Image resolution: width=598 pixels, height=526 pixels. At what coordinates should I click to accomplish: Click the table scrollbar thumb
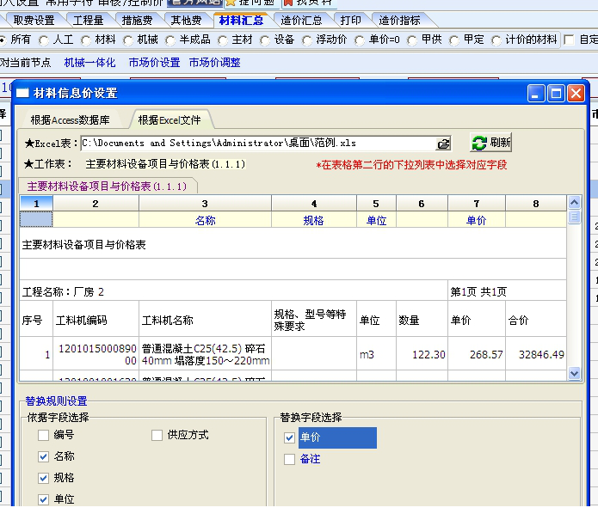pos(574,217)
